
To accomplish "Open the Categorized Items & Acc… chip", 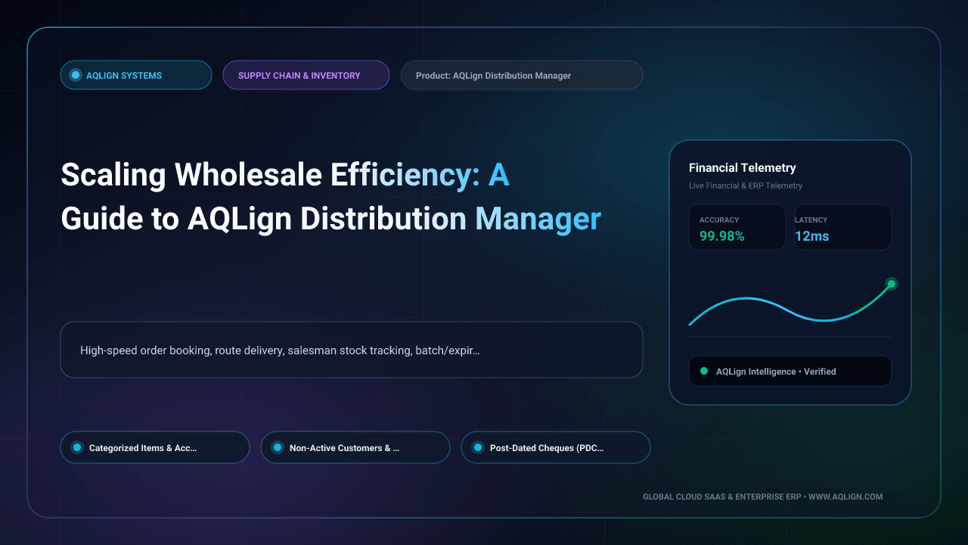I will pos(155,447).
